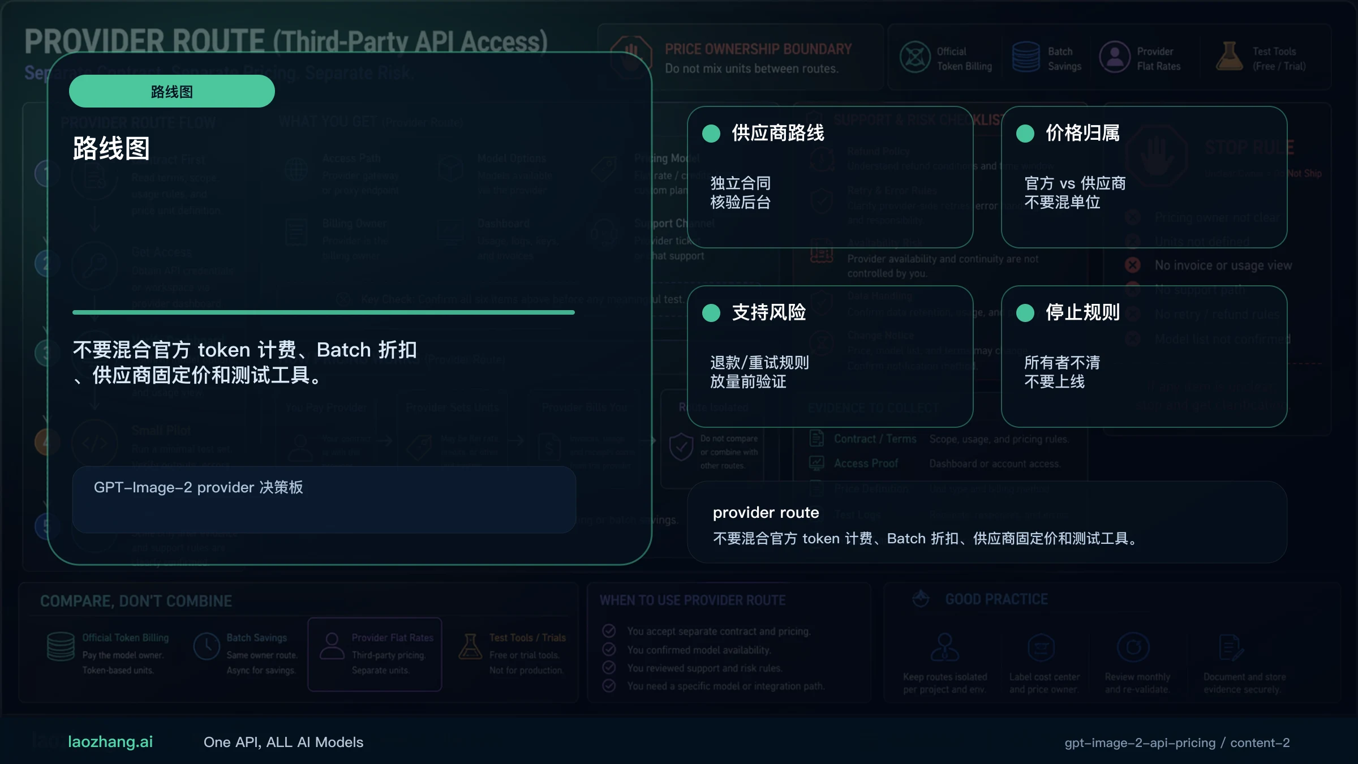Click the green dot beside 停止规则

(1025, 313)
